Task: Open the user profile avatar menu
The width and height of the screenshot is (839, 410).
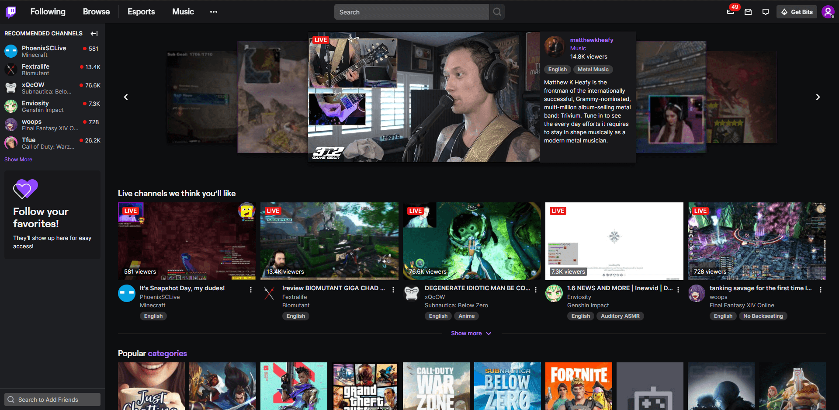Action: (828, 12)
